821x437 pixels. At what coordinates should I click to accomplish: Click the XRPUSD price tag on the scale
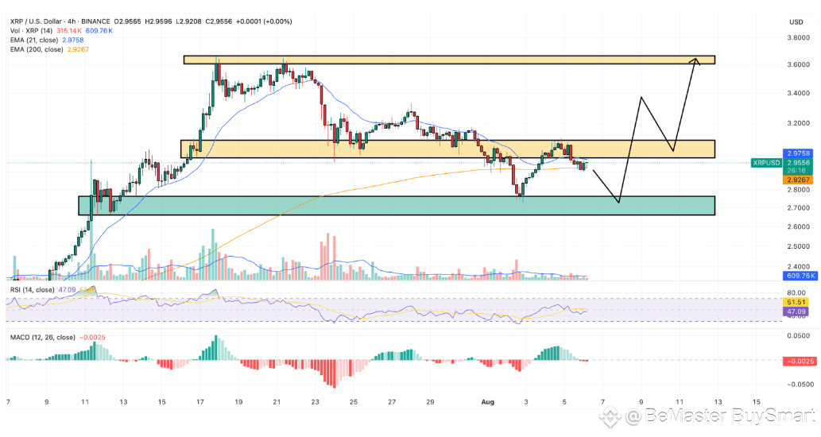point(766,163)
